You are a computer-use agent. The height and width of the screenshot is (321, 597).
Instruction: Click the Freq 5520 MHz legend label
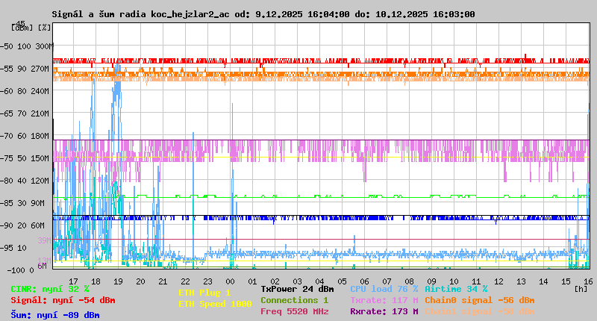(294, 311)
